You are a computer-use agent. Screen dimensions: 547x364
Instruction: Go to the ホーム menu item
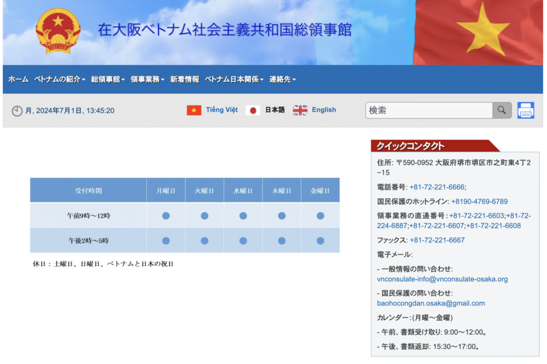pyautogui.click(x=18, y=79)
